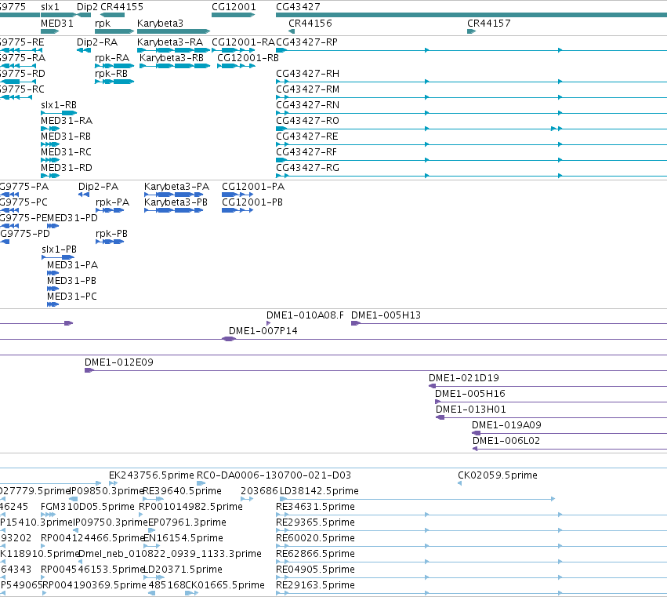Select the LD38142.5prime EST label
Screen dimensions: 667x597
click(x=319, y=491)
